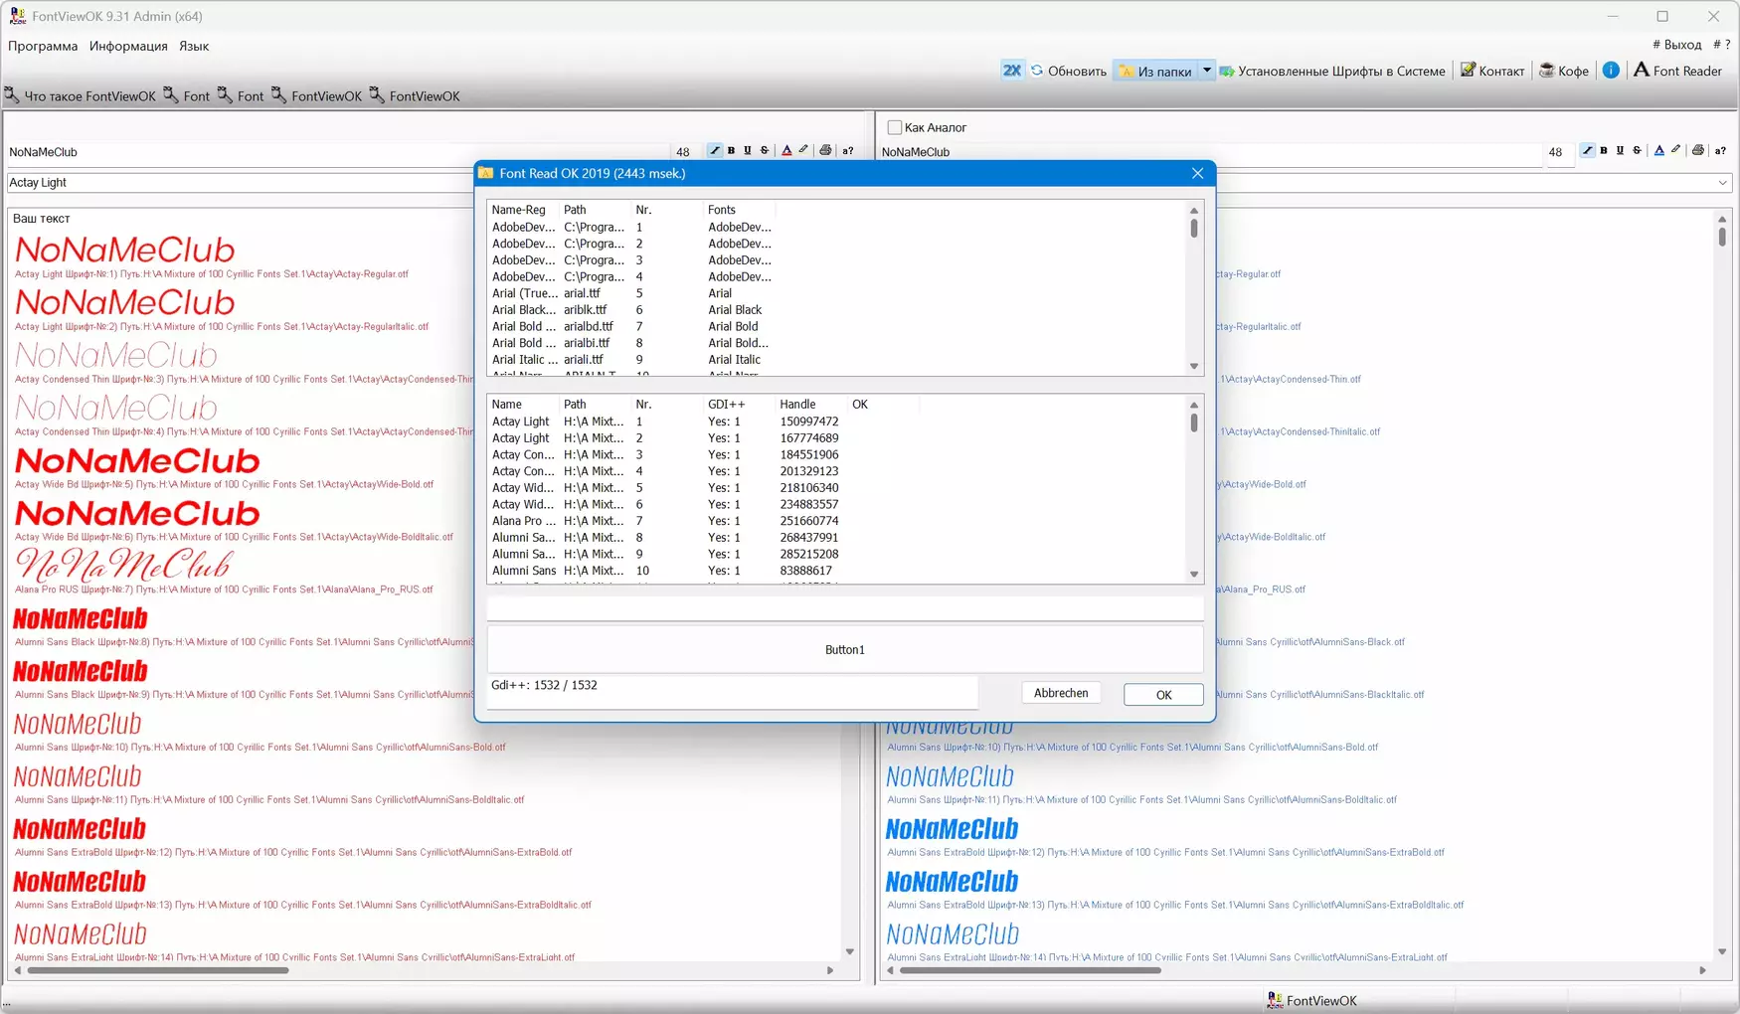
Task: Open the blue info icon
Action: click(x=1611, y=70)
